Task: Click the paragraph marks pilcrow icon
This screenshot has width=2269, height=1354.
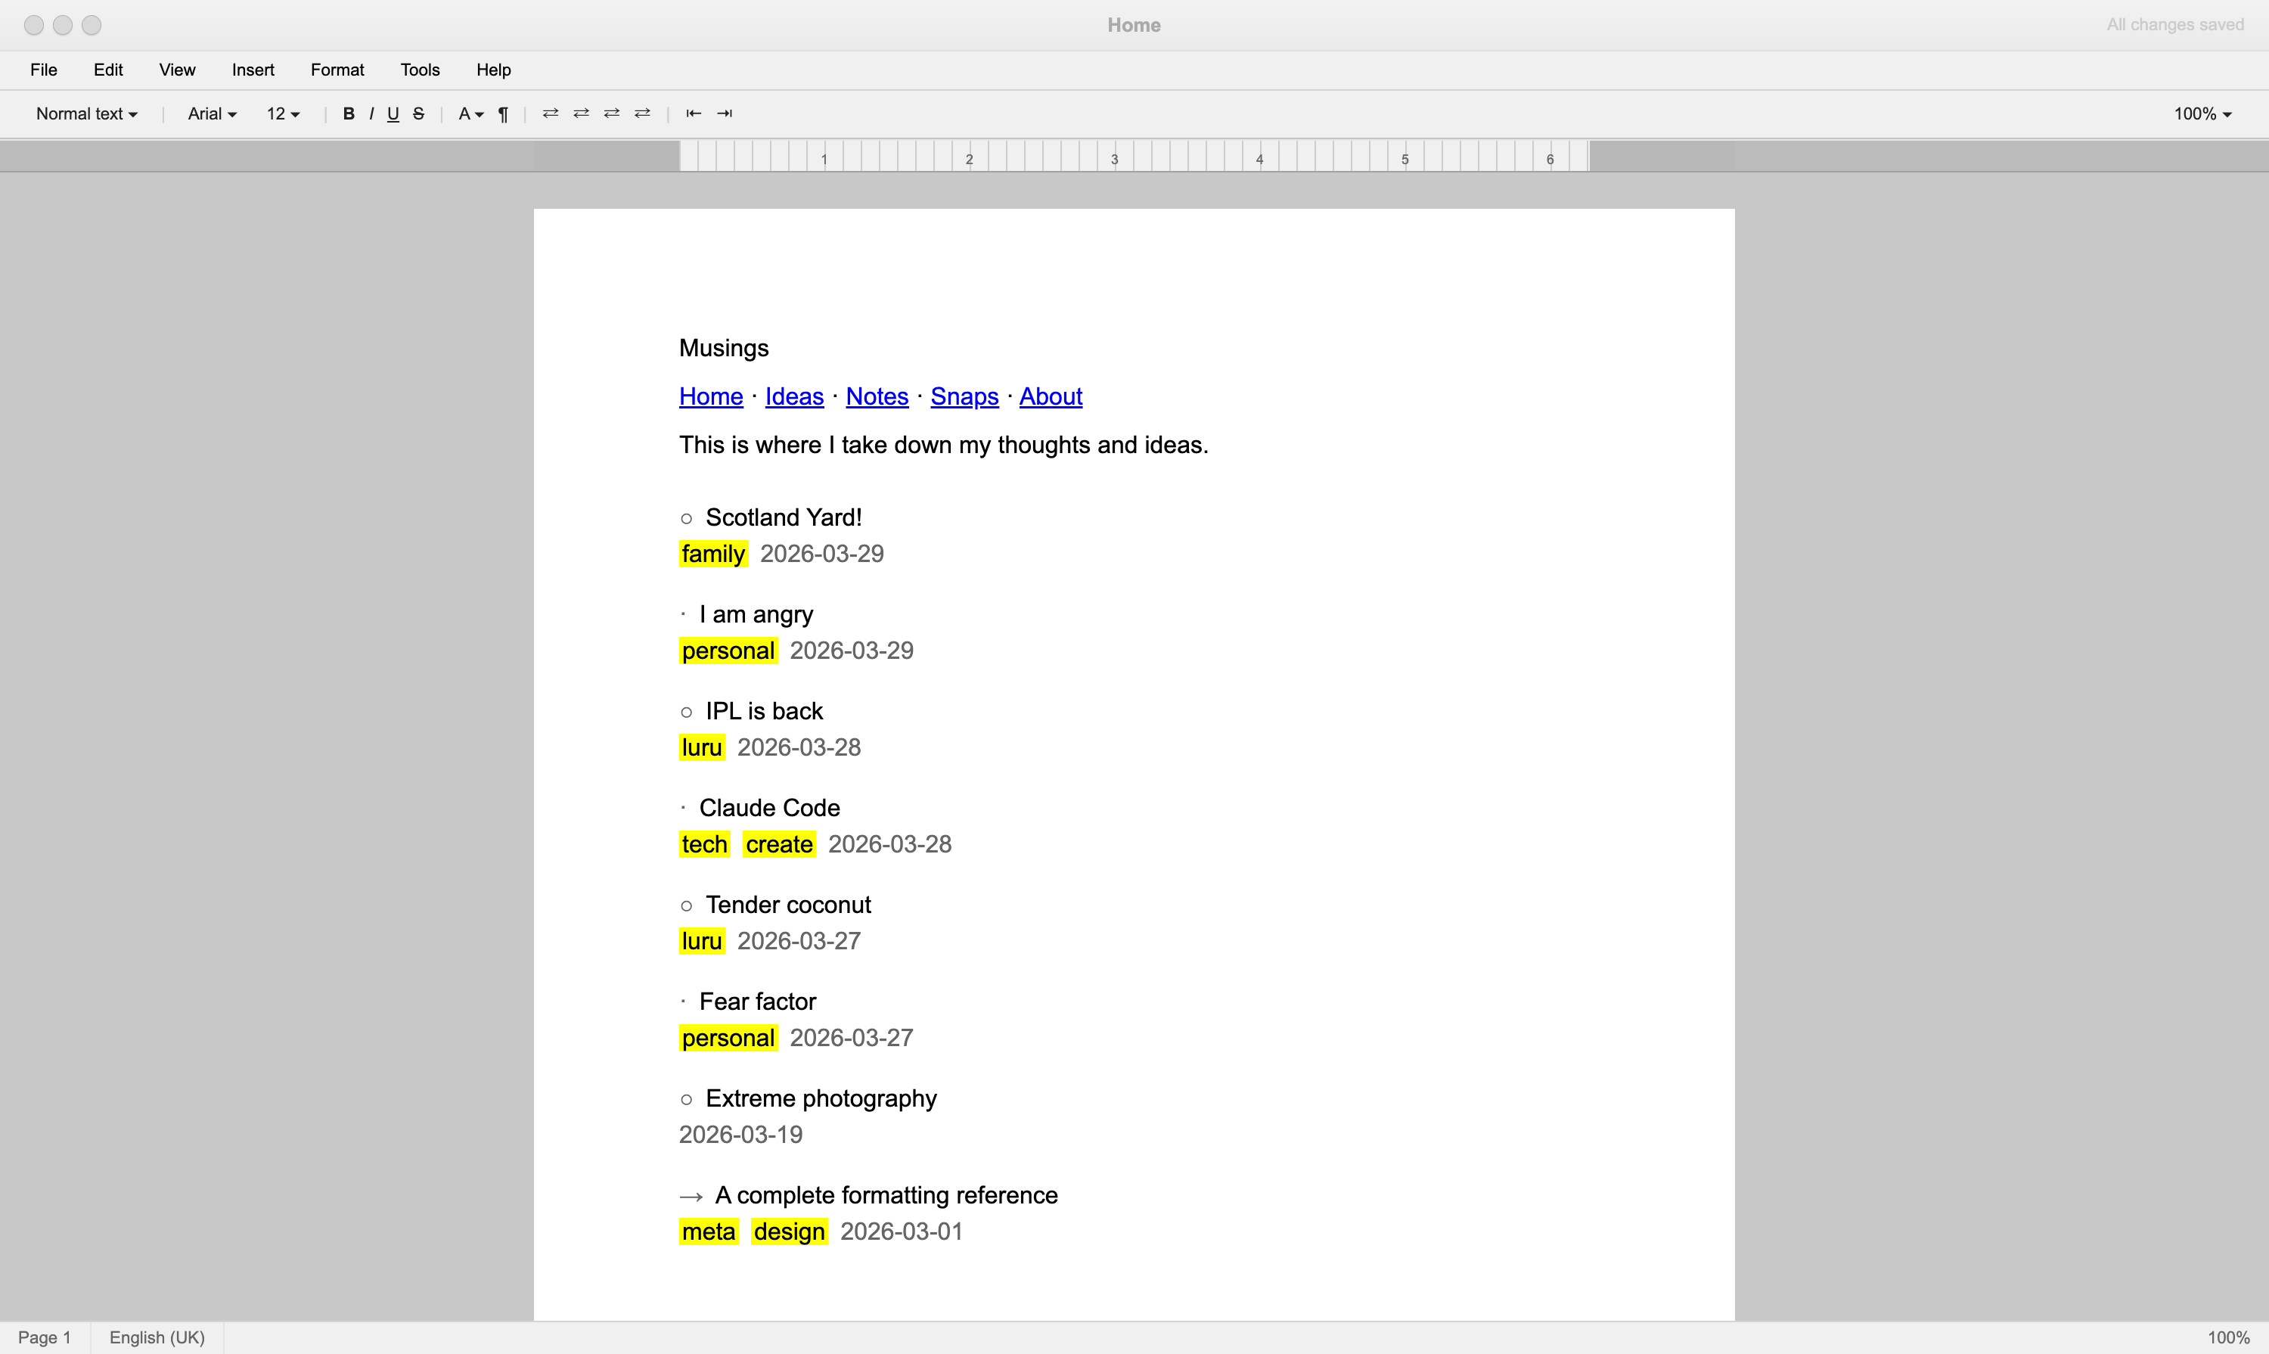Action: (x=503, y=114)
